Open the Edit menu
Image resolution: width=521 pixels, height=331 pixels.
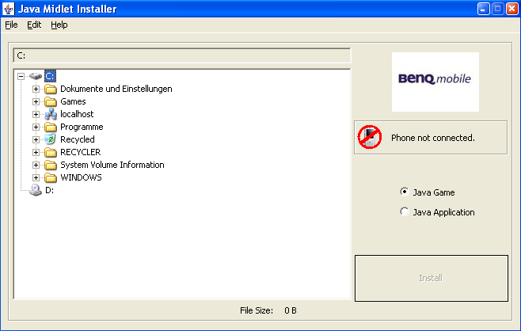point(34,25)
